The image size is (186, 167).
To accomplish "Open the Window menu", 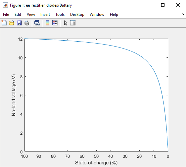I will pyautogui.click(x=97, y=15).
